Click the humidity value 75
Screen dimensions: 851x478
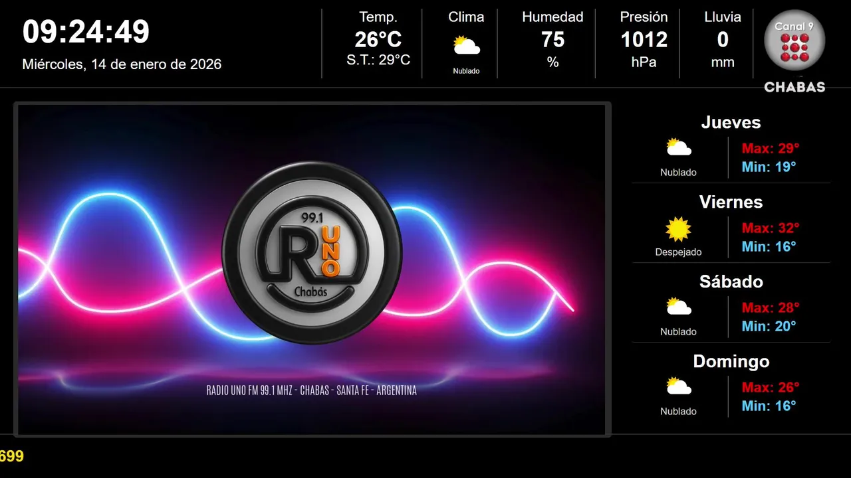552,40
